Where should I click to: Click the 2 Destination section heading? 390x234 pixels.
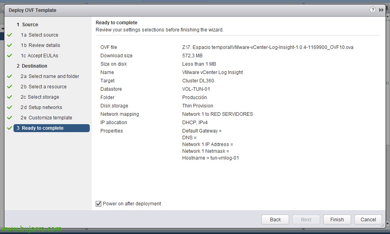[32, 66]
